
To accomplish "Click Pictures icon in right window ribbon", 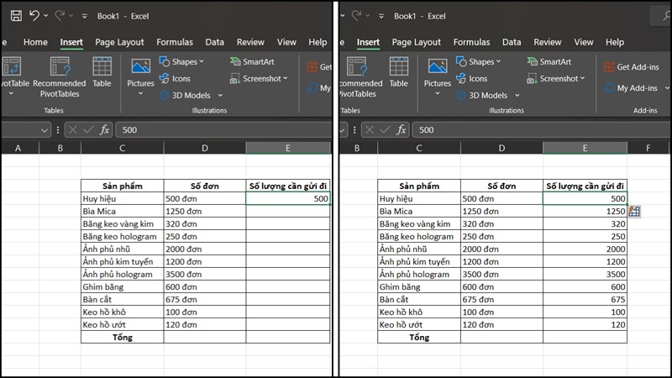I will [x=438, y=77].
